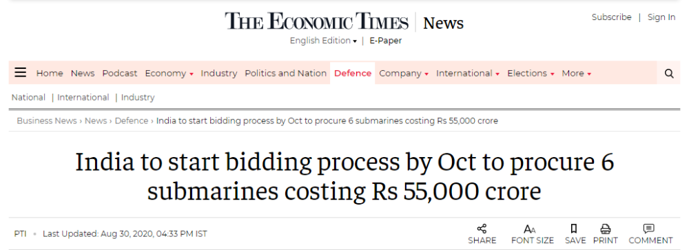Click Business News breadcrumb link

point(47,121)
